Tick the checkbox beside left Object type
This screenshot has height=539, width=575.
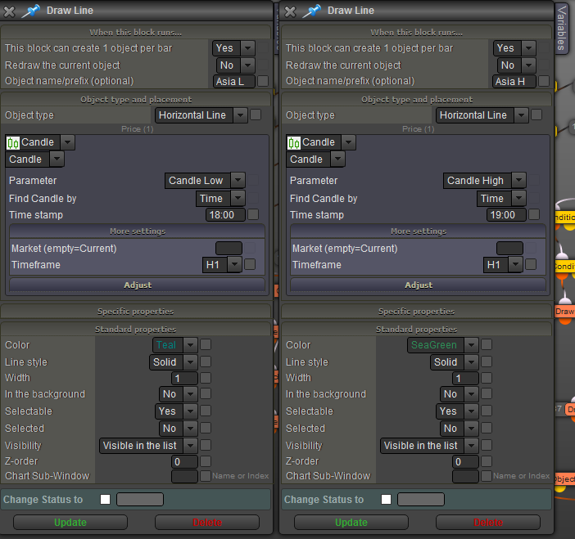[x=256, y=115]
